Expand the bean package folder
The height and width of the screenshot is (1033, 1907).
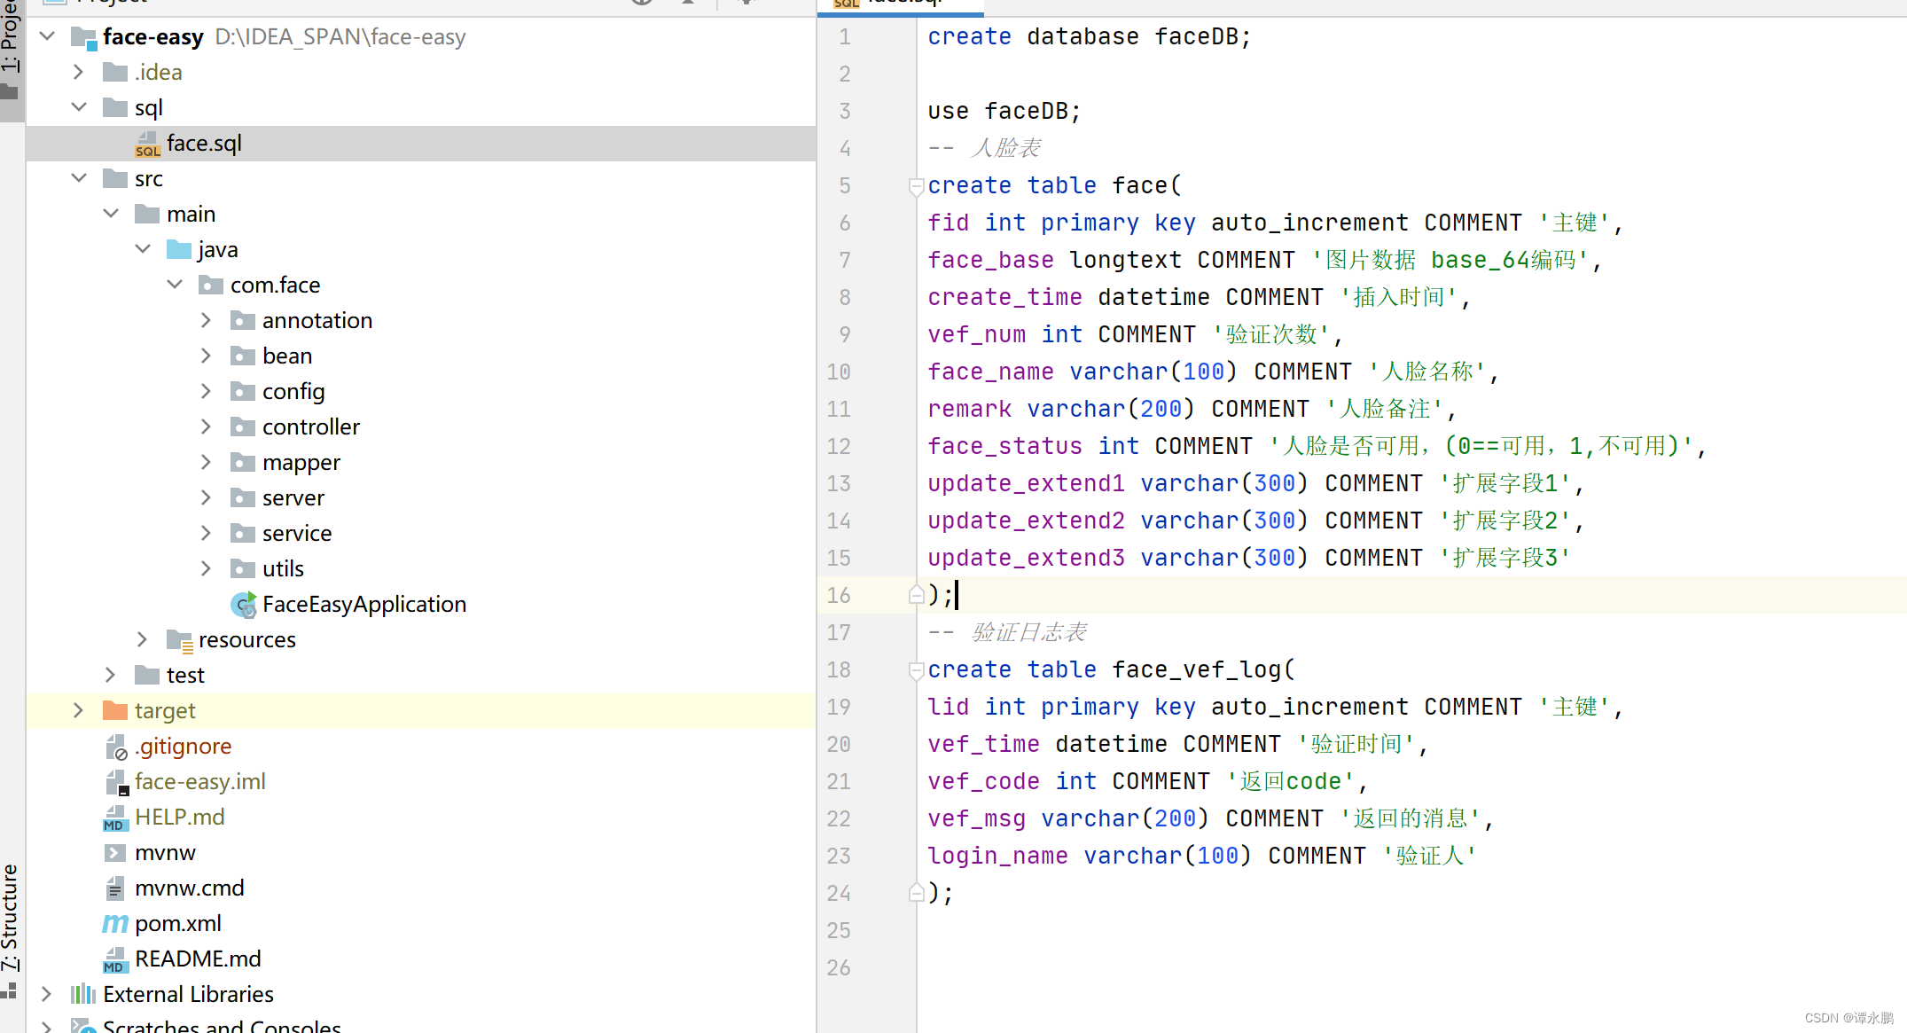point(207,355)
